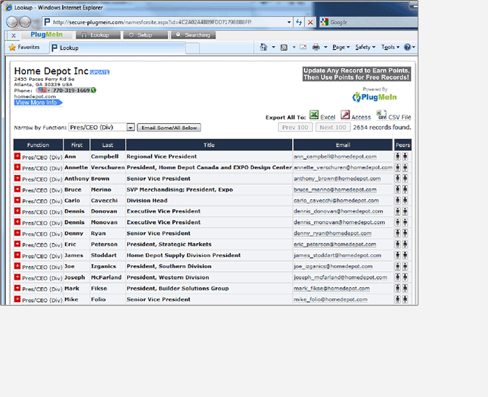Open ann_campbell@homedepot.com email link
The image size is (488, 397).
pyautogui.click(x=335, y=156)
